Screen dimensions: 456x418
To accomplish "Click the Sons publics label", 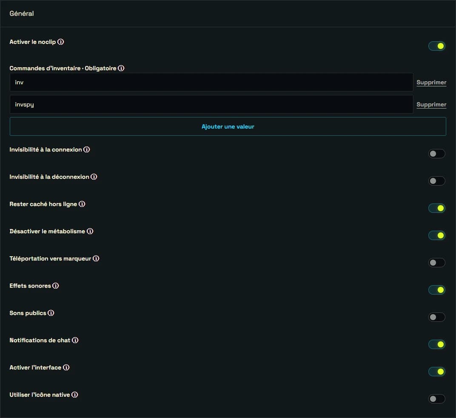I will click(28, 313).
